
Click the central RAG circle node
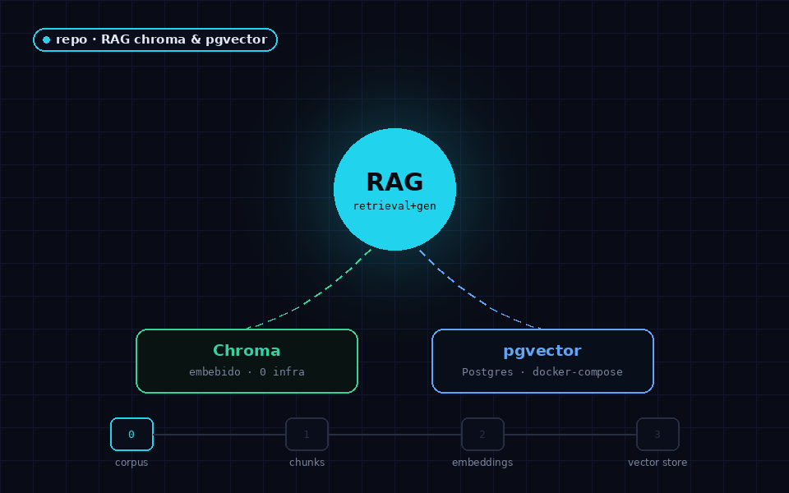394,189
